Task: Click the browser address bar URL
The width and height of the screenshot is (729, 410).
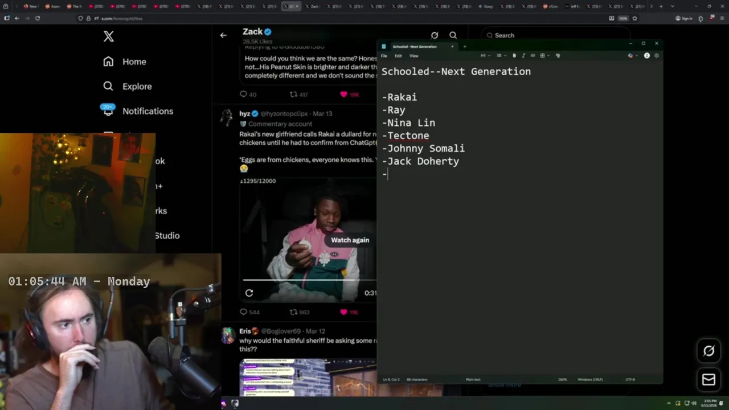Action: pyautogui.click(x=122, y=18)
